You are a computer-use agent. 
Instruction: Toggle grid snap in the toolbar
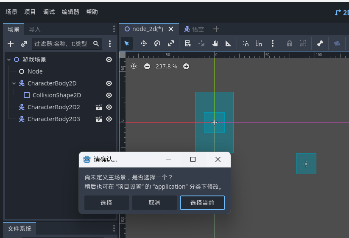point(259,43)
